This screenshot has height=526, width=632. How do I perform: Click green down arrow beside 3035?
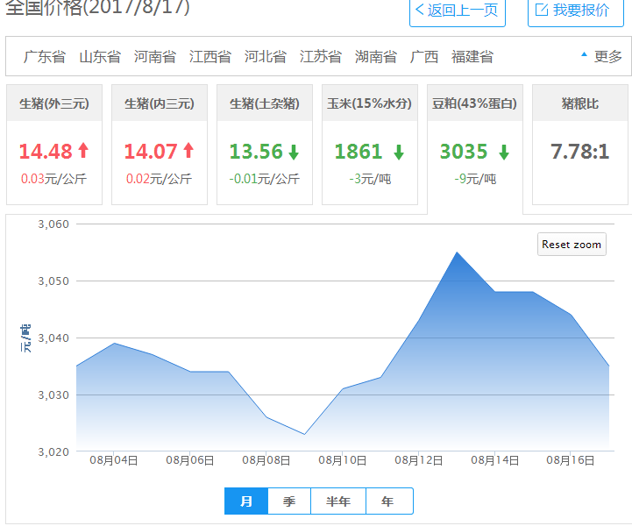(x=504, y=153)
